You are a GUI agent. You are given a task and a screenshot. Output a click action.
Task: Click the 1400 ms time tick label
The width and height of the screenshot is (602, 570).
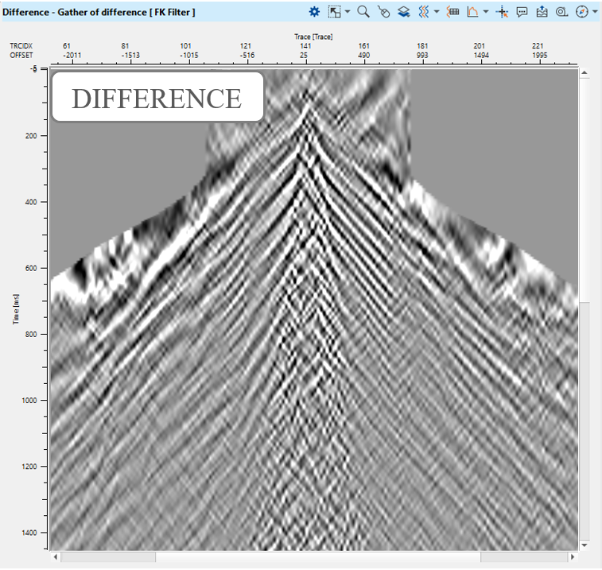tap(29, 533)
